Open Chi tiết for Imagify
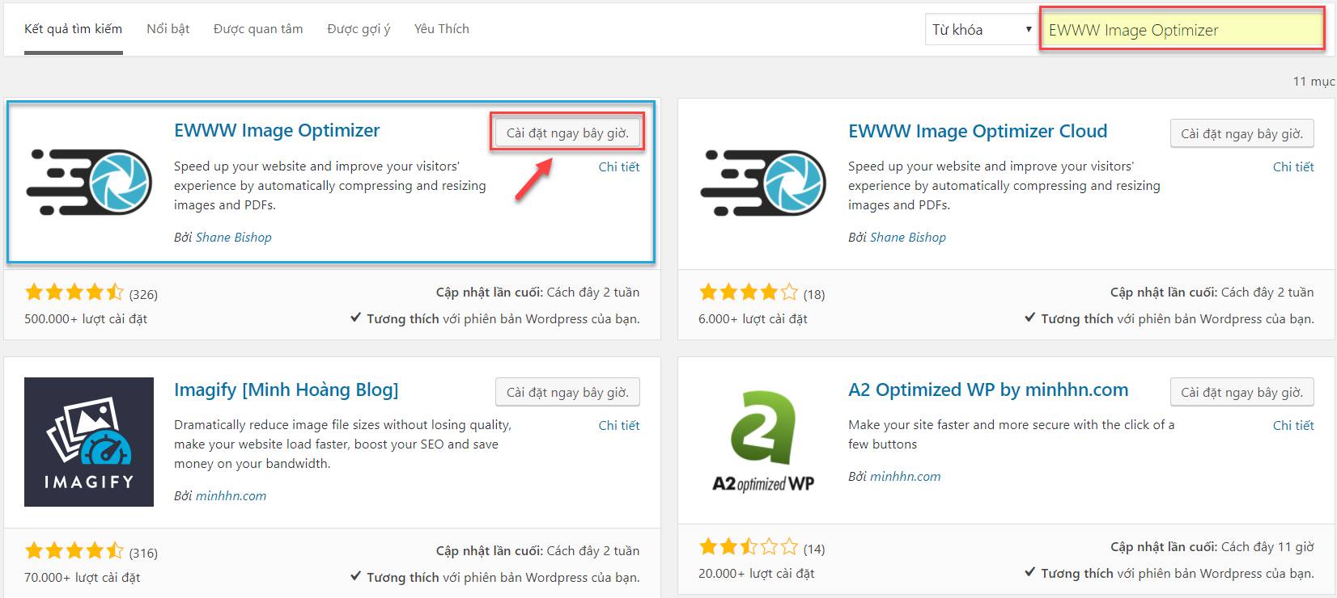This screenshot has width=1337, height=598. pyautogui.click(x=619, y=425)
